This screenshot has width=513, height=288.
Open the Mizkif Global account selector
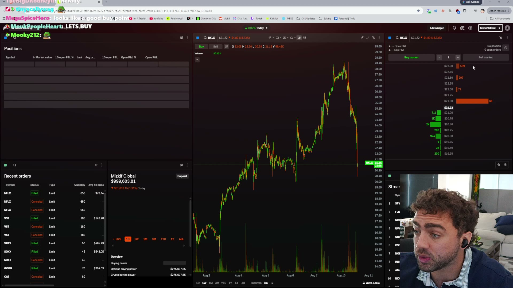490,28
